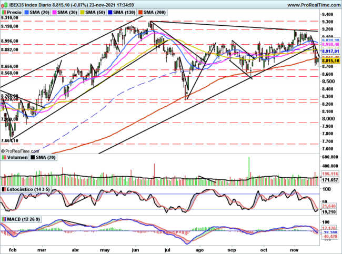Click the 8.882,00 level label
Screen dimensions: 342x254
coord(9,50)
